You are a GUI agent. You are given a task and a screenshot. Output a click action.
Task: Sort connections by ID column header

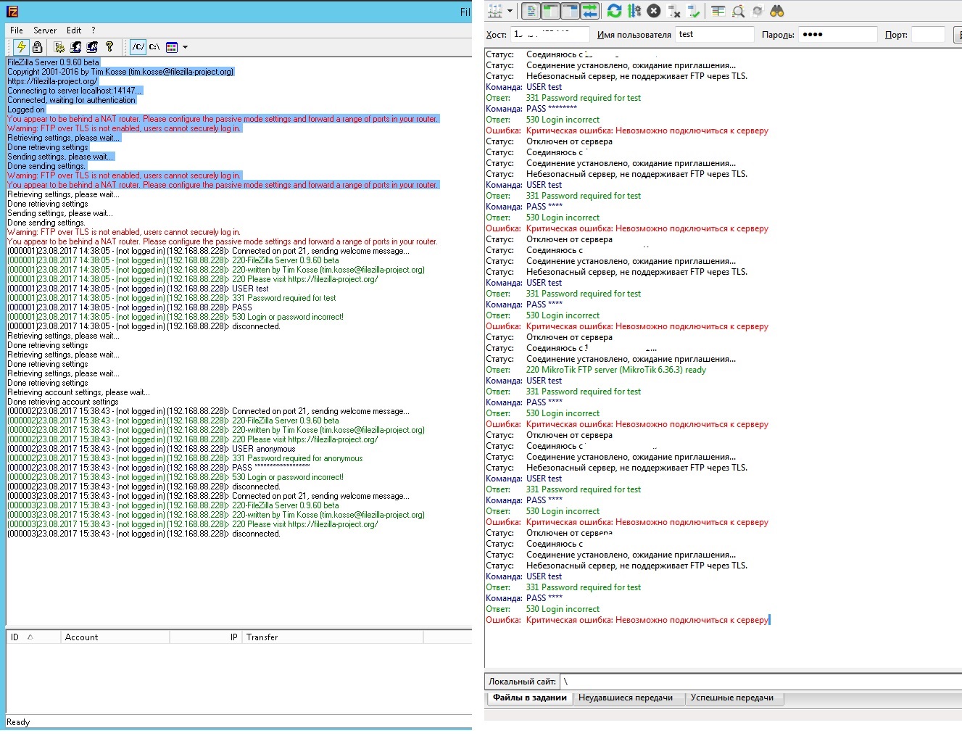point(33,637)
